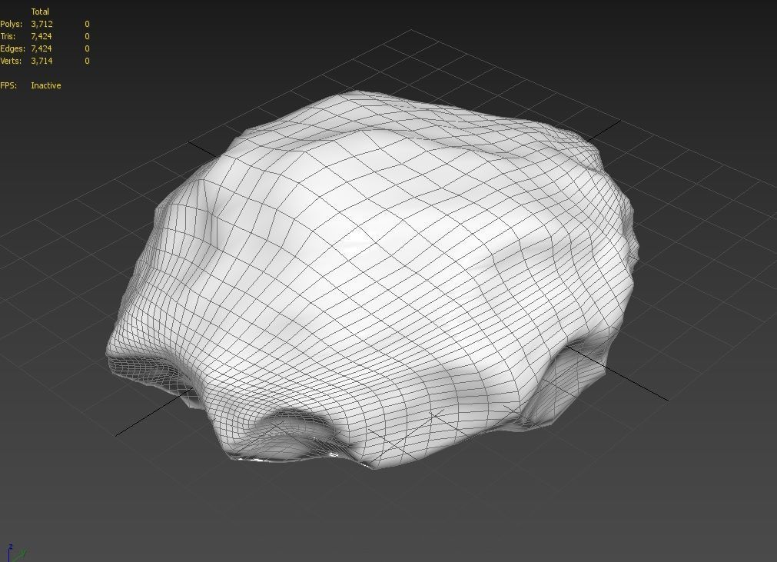The width and height of the screenshot is (777, 562).
Task: Click the 'Verts:' statistics label
Action: tap(11, 61)
